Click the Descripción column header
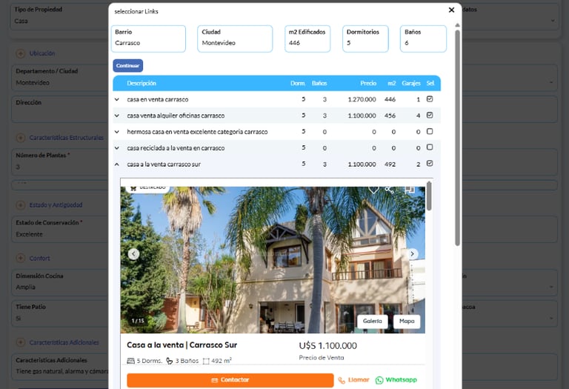Image resolution: width=569 pixels, height=389 pixels. coord(142,84)
